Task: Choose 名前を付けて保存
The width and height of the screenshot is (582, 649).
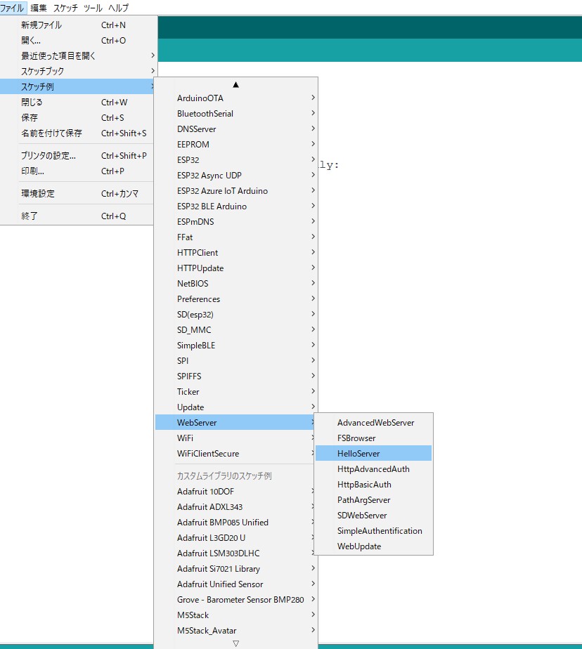Action: pyautogui.click(x=77, y=133)
